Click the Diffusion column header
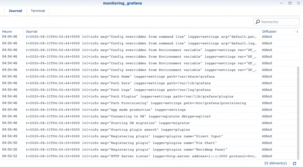 pyautogui.click(x=269, y=31)
